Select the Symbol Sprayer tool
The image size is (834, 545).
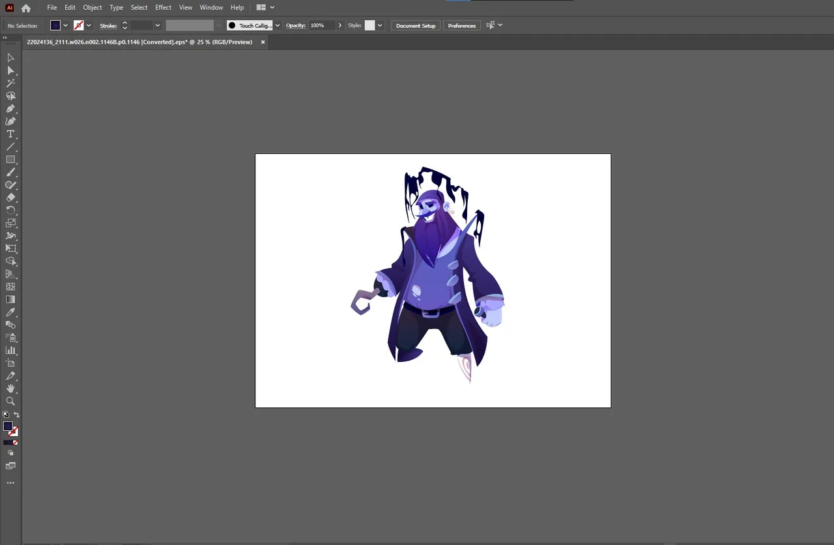point(10,338)
